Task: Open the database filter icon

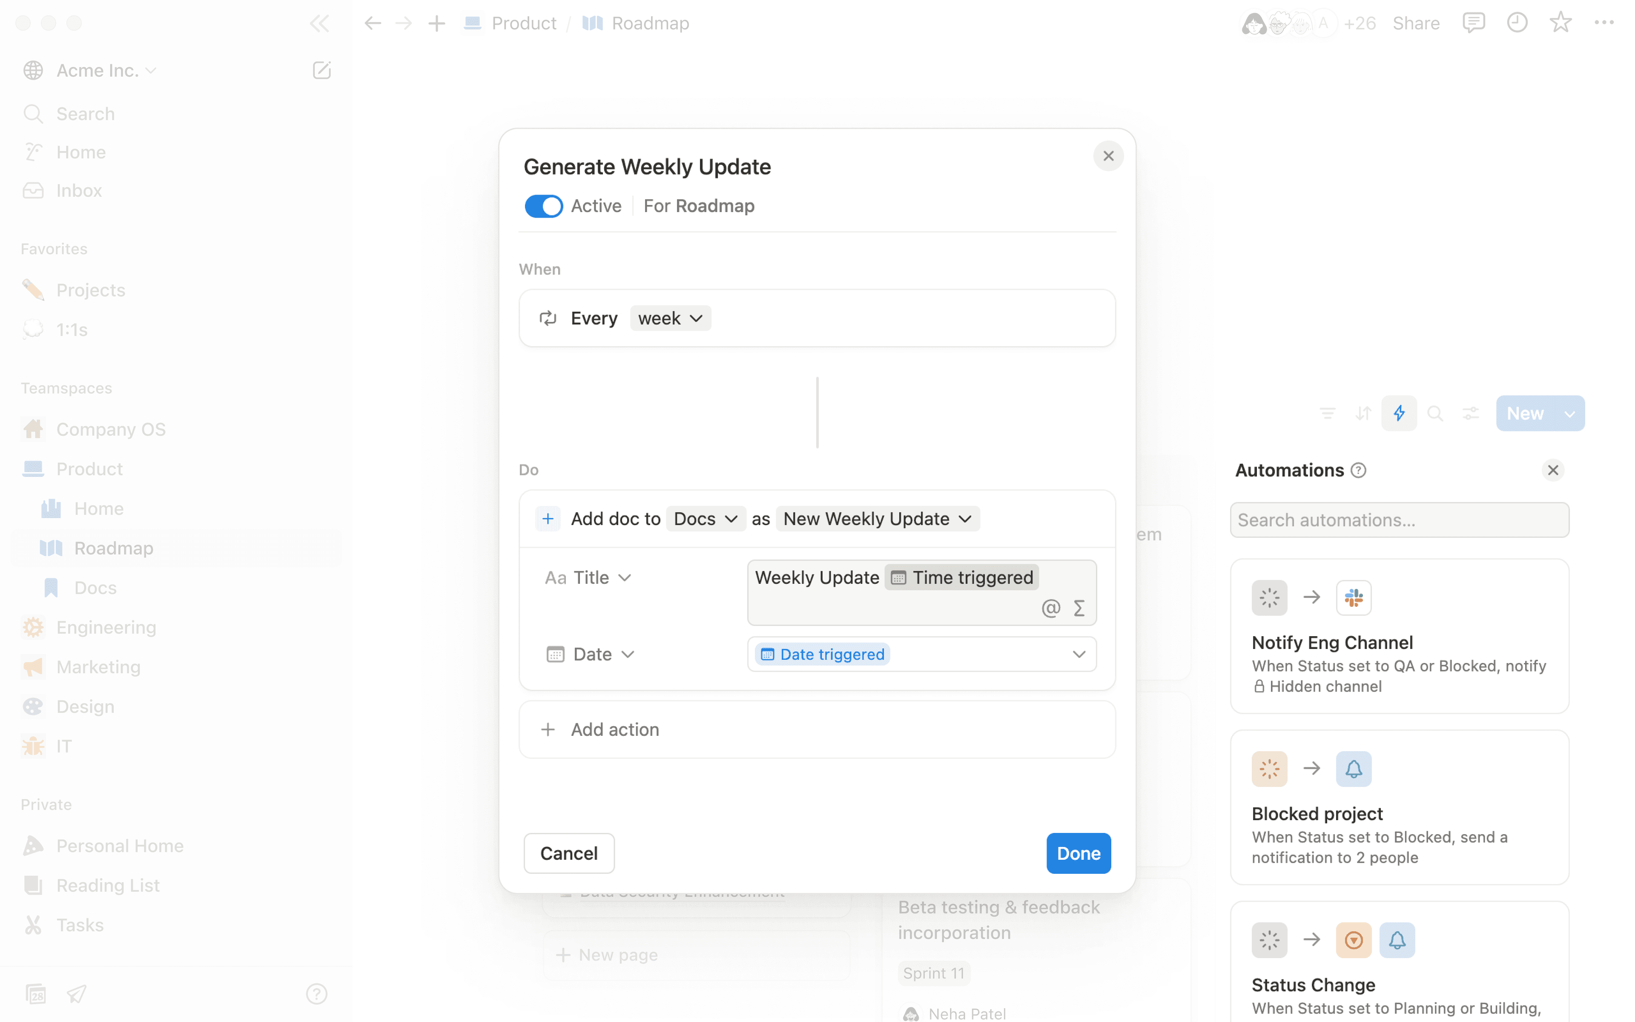Action: 1328,413
